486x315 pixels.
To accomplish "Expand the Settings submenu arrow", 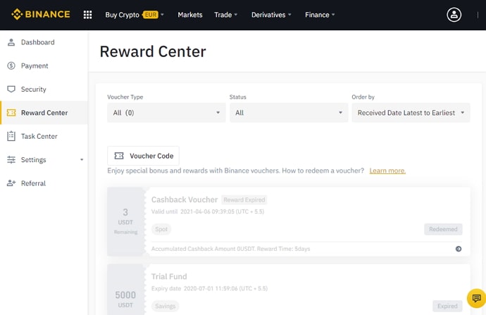I will pos(82,160).
